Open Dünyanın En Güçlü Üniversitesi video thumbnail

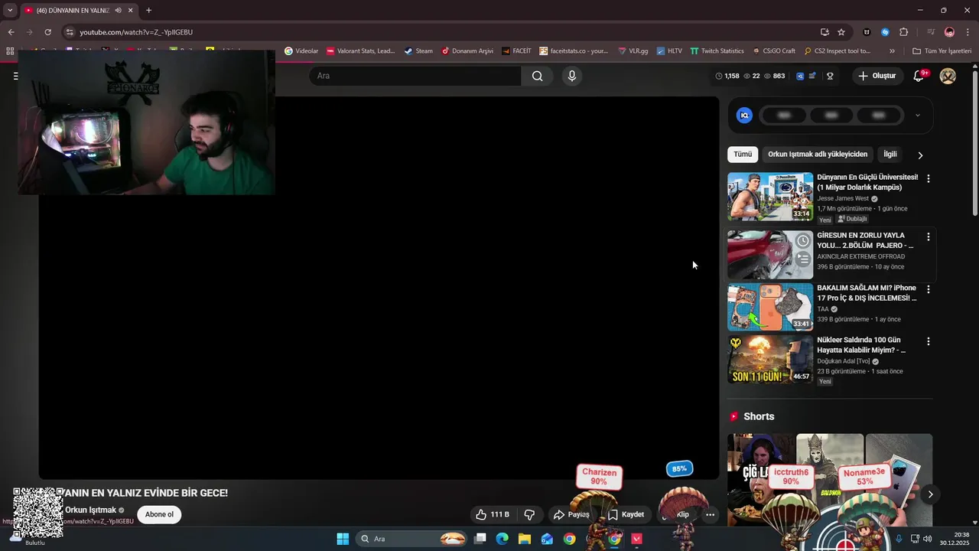coord(770,197)
